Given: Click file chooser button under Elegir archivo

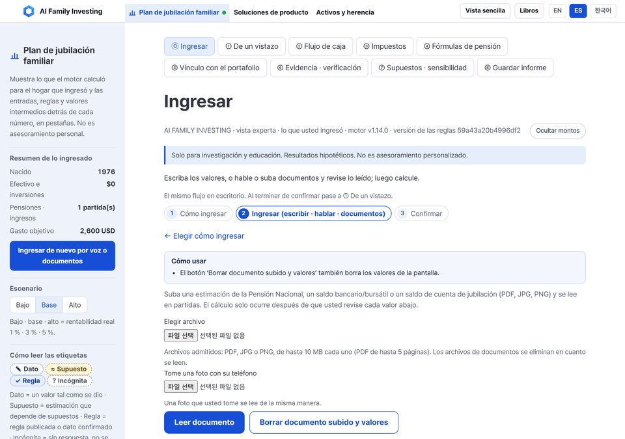Looking at the screenshot, I should 180,336.
